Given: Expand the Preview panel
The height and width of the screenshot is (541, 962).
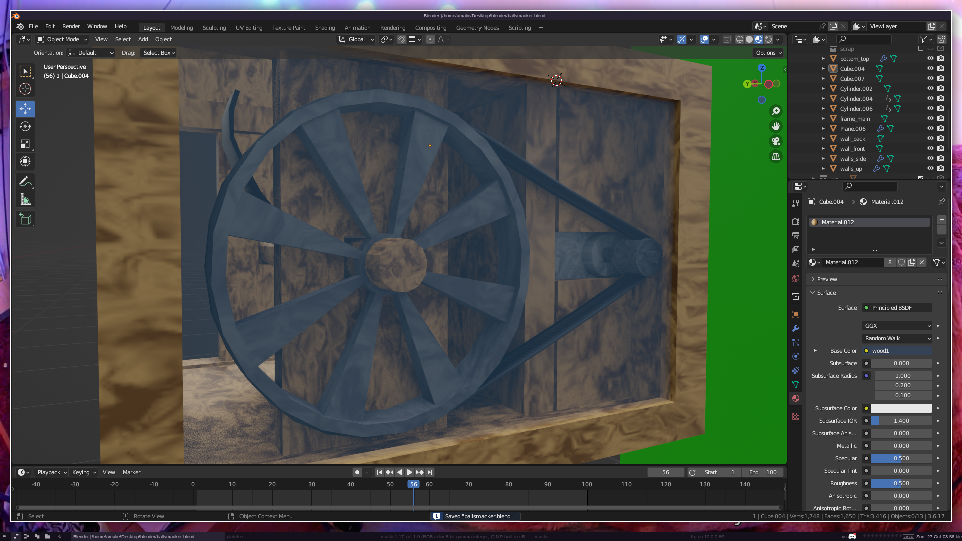Looking at the screenshot, I should click(x=827, y=279).
